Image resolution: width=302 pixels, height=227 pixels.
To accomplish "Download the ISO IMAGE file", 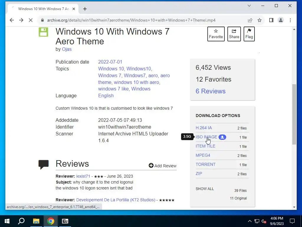I will pyautogui.click(x=206, y=137).
